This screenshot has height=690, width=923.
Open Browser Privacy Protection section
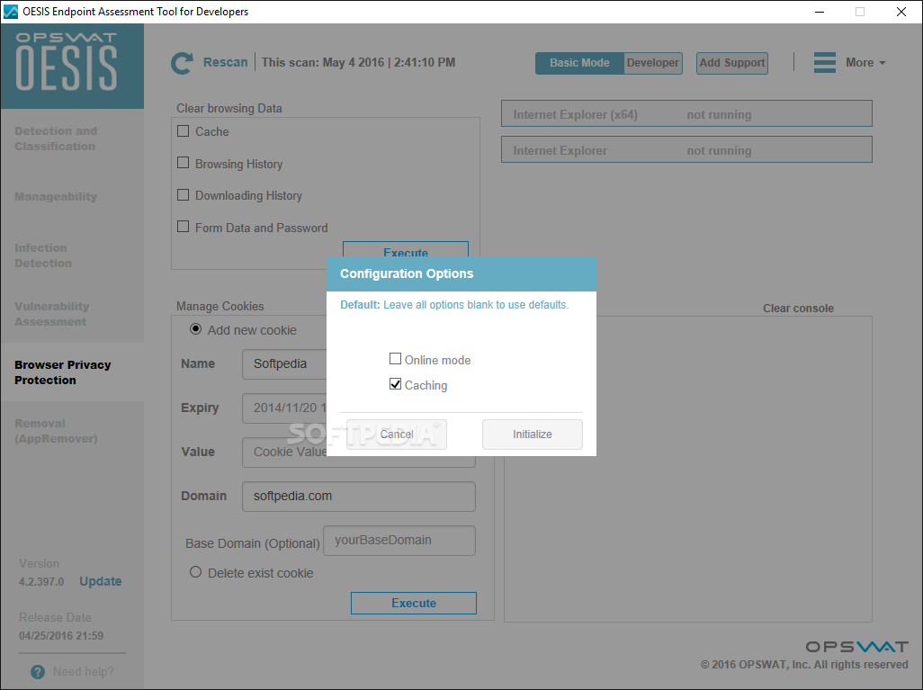[72, 372]
